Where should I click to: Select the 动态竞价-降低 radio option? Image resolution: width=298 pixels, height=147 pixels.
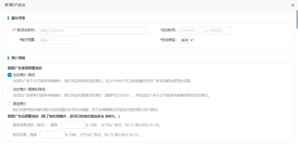coord(10,75)
